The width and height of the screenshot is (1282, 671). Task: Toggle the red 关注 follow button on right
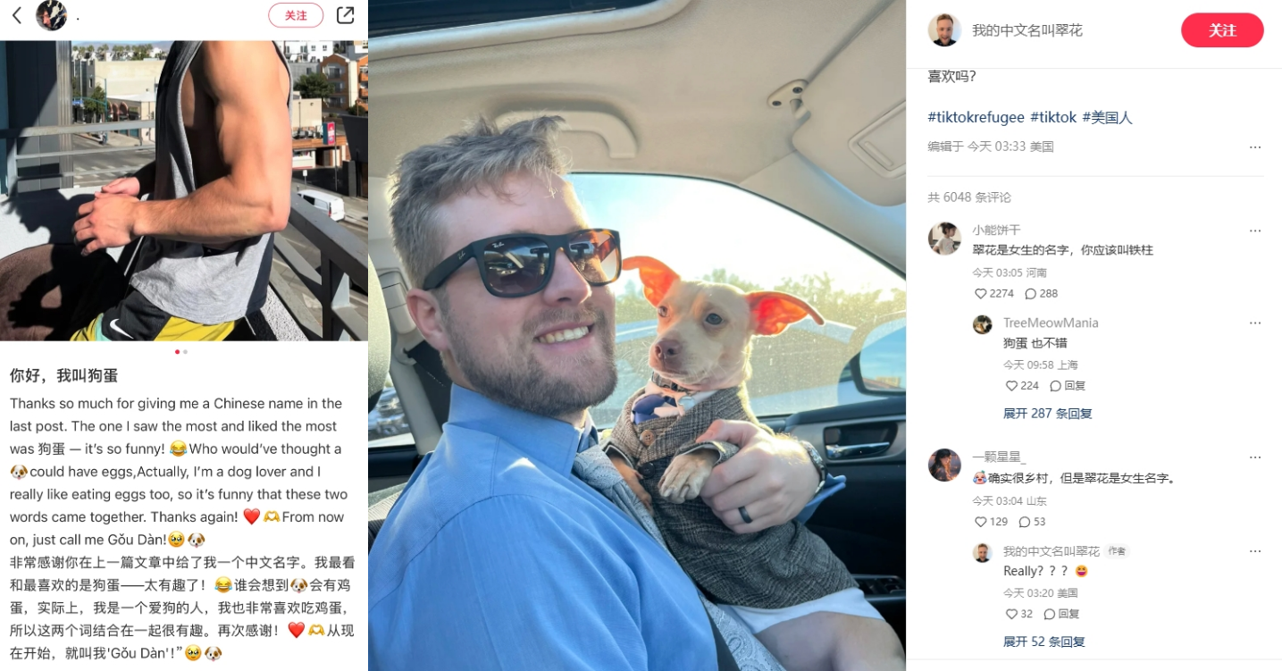[x=1222, y=30]
